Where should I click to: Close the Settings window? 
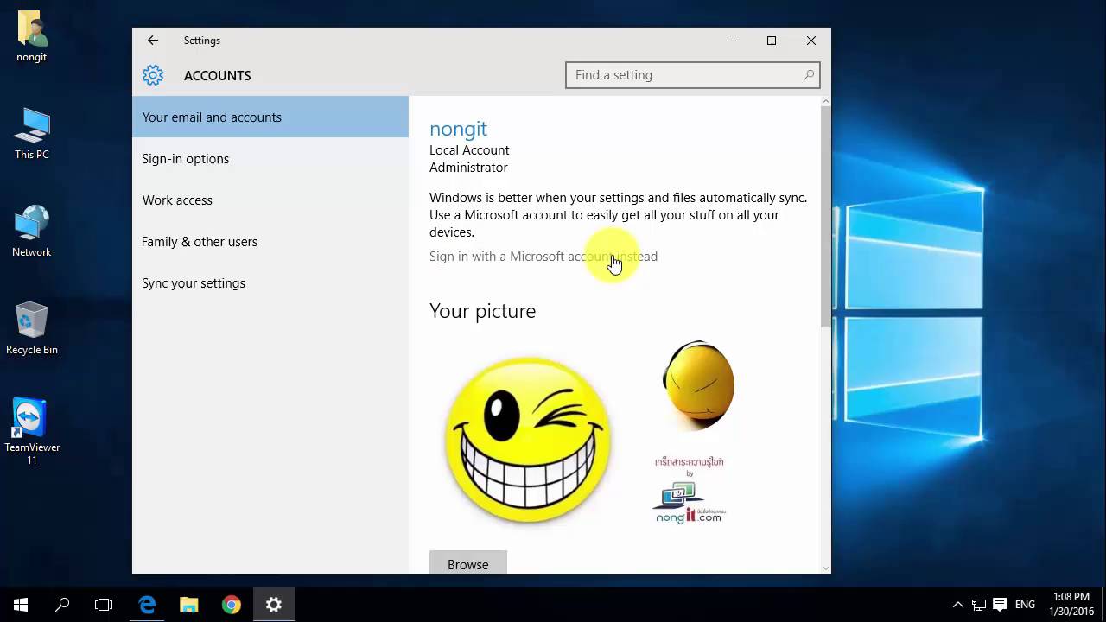811,41
